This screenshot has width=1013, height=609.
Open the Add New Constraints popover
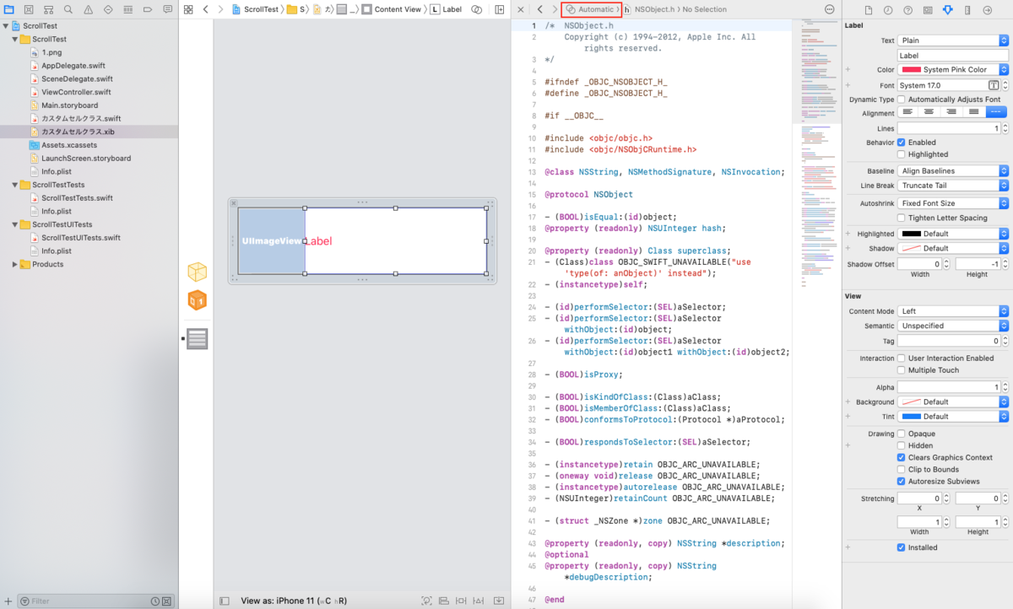click(x=461, y=601)
